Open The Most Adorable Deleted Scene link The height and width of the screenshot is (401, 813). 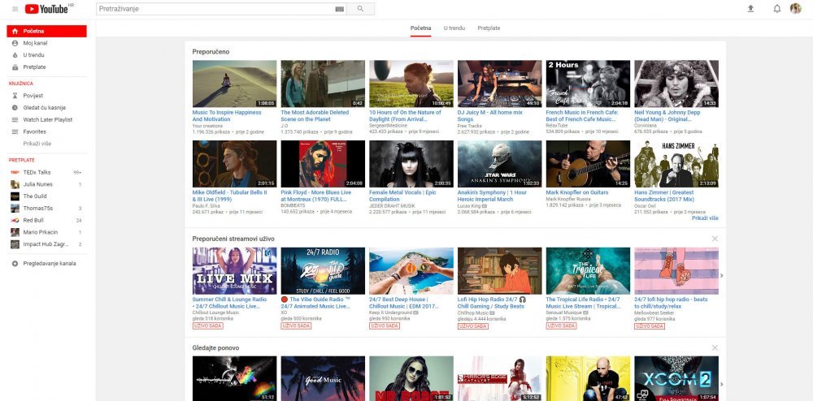coord(315,116)
